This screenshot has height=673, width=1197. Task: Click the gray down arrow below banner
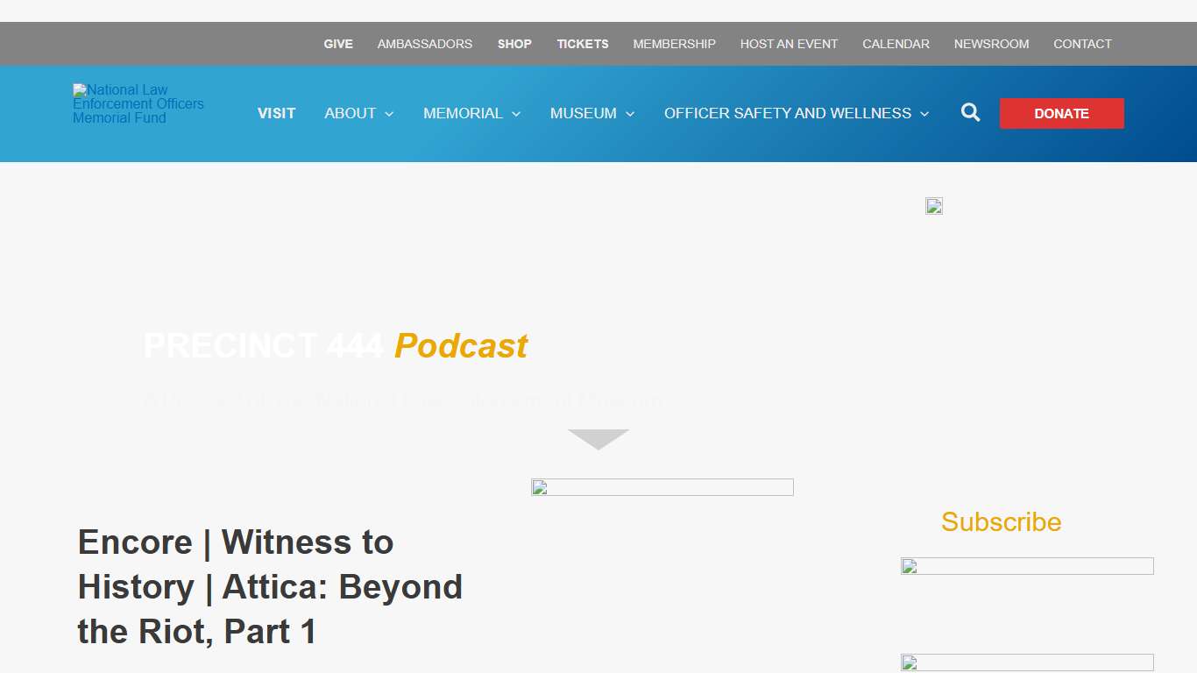(598, 439)
